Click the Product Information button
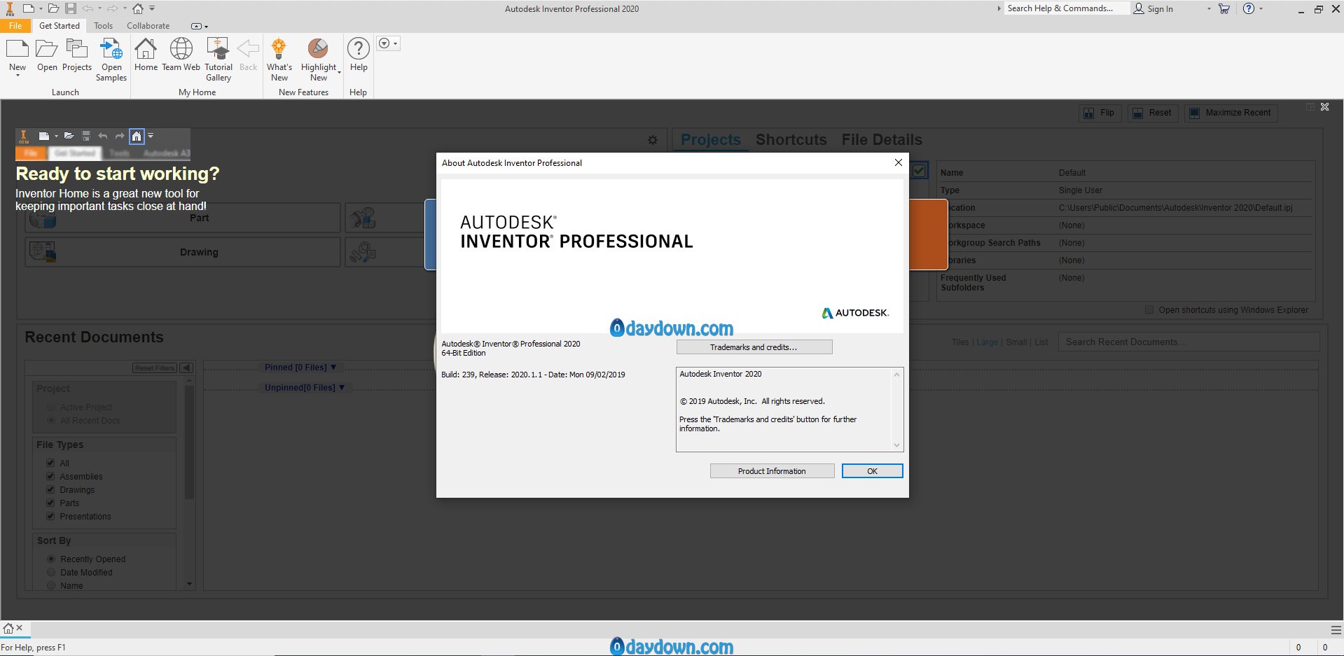This screenshot has height=656, width=1344. [x=772, y=471]
